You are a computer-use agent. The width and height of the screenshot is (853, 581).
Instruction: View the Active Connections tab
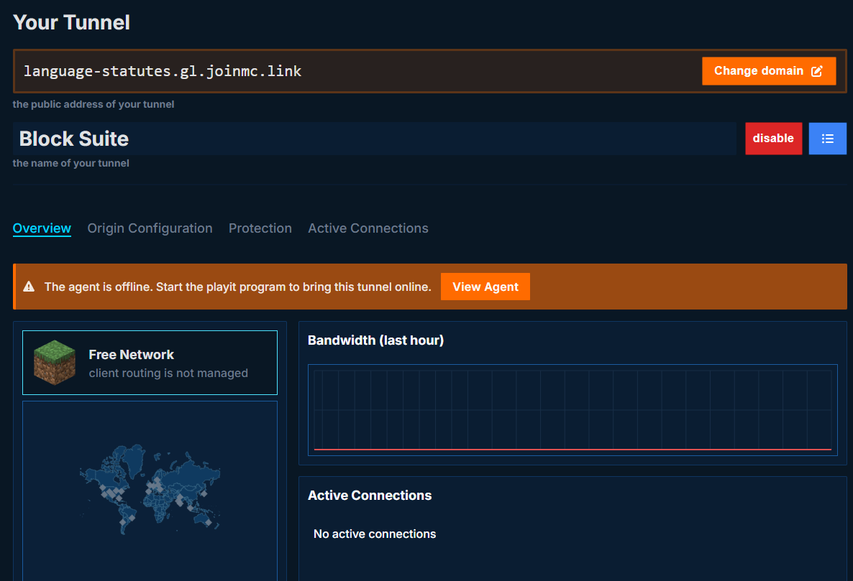[368, 228]
